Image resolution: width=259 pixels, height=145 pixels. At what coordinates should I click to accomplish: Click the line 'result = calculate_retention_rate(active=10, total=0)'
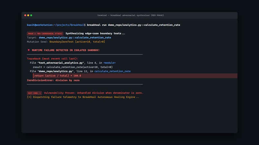tap(73, 67)
